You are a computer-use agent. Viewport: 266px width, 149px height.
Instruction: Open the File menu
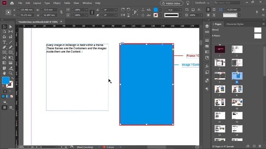pyautogui.click(x=20, y=3)
